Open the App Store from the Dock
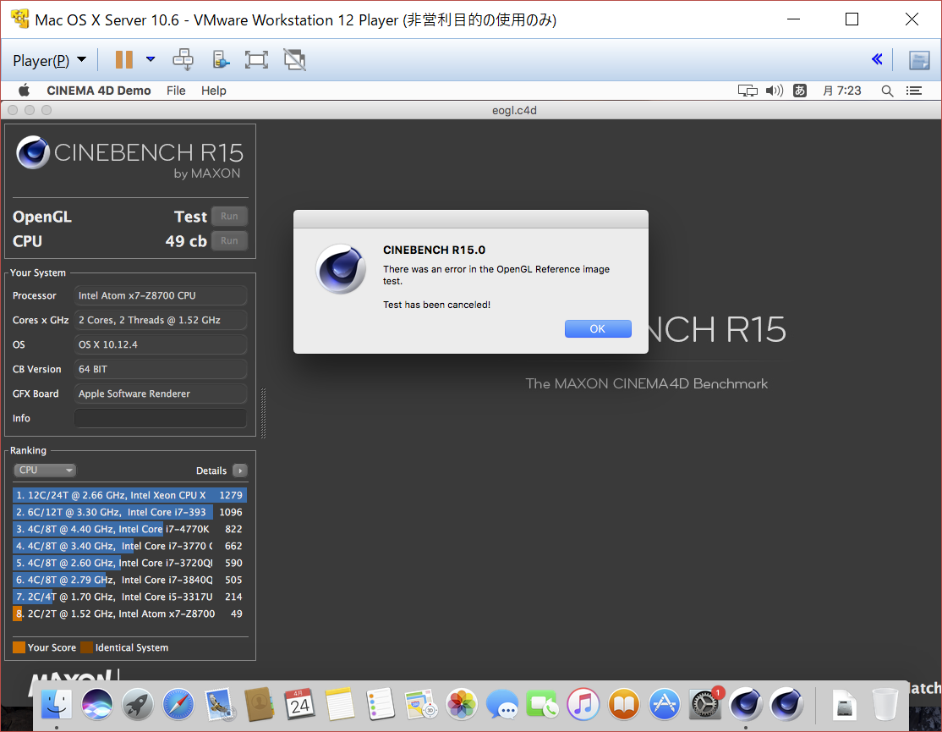 click(665, 703)
